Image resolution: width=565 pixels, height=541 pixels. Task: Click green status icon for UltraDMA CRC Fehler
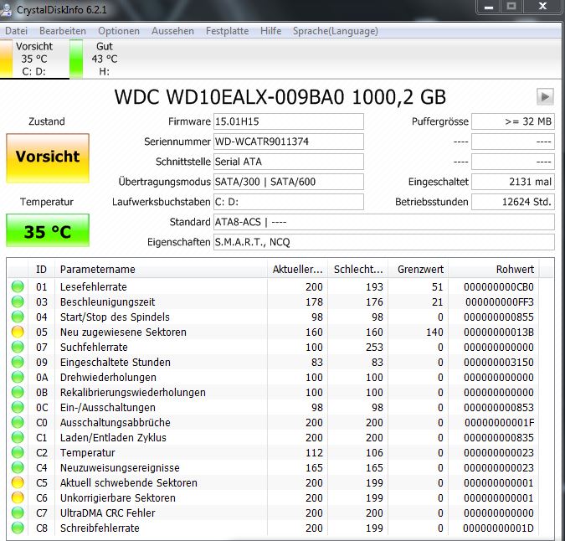[18, 513]
